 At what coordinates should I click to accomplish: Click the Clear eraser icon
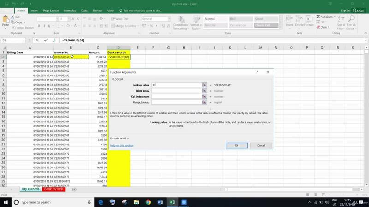coord(318,27)
